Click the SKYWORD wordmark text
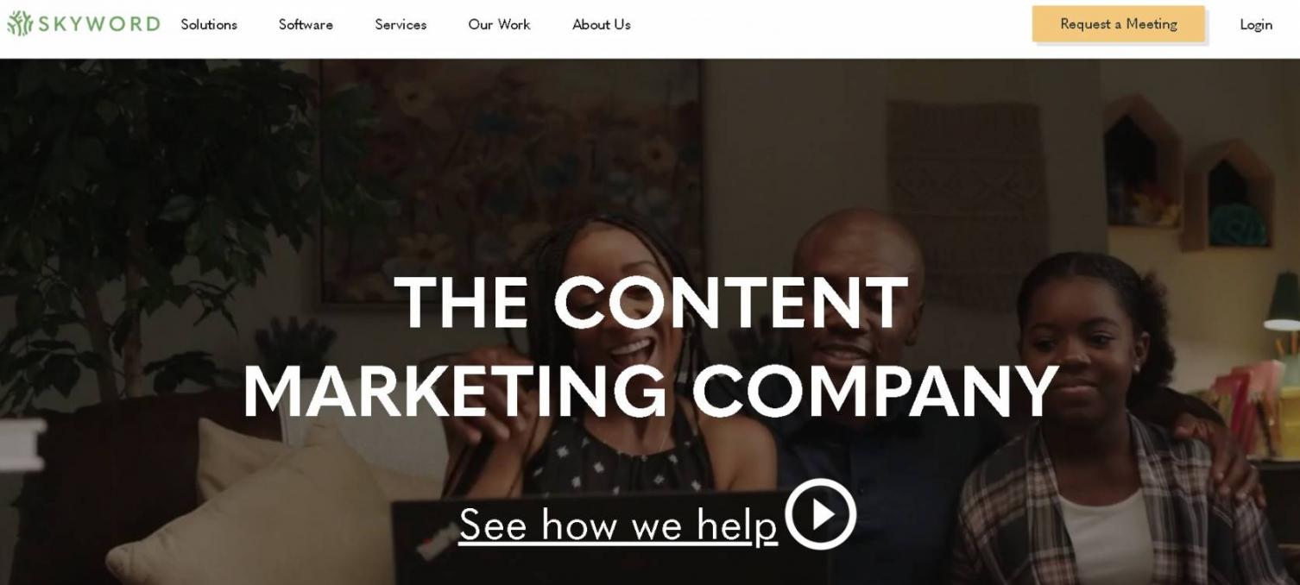Viewport: 1300px width, 585px height. pyautogui.click(x=99, y=24)
